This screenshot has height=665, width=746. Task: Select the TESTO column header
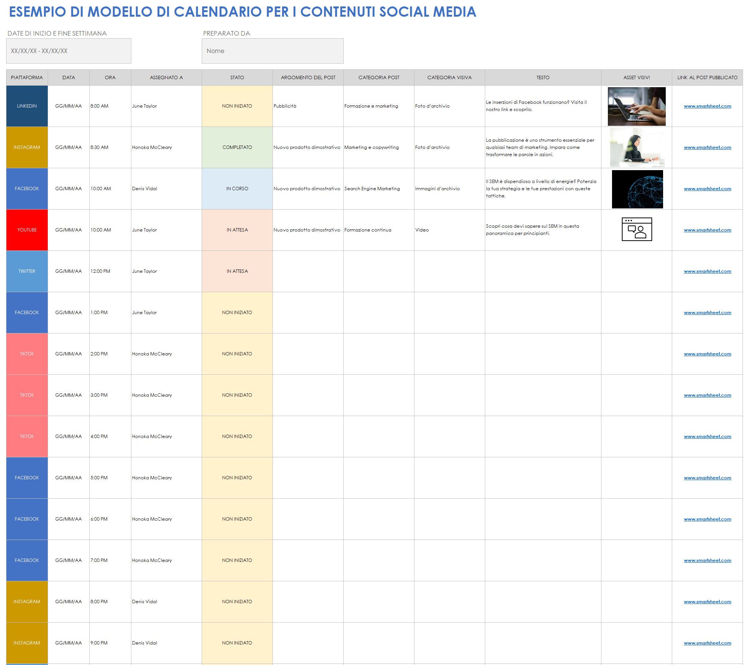pos(543,77)
